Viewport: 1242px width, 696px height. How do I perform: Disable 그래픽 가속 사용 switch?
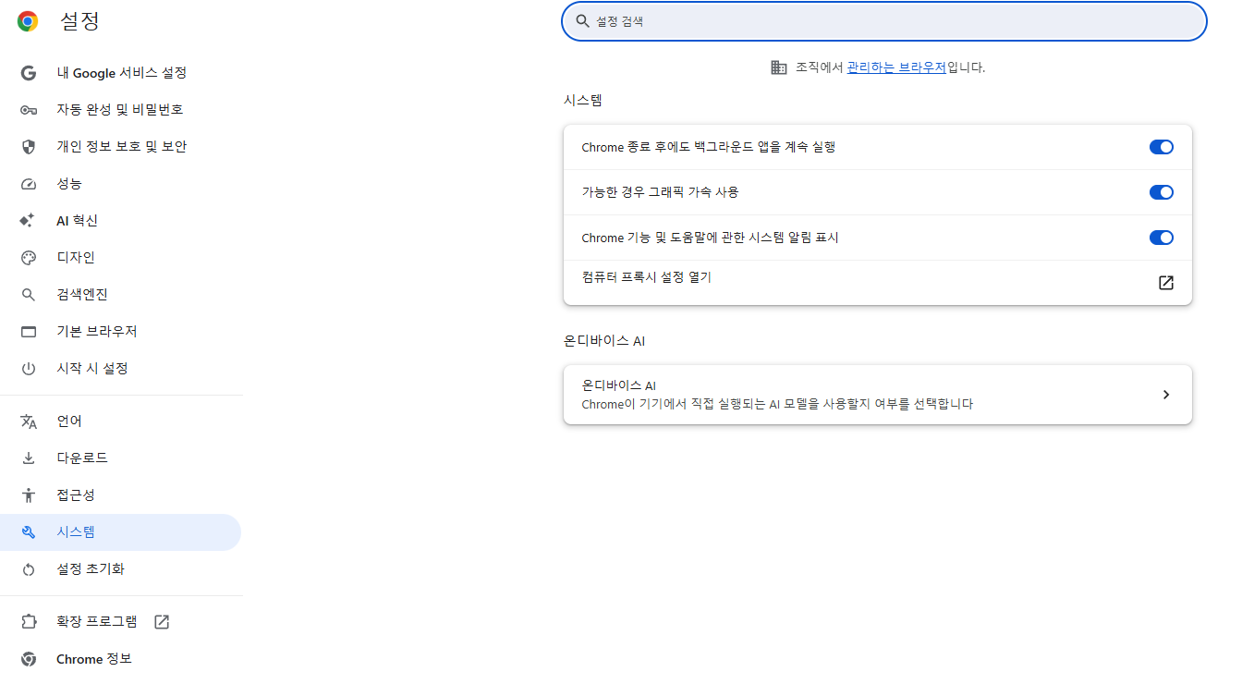(1161, 192)
